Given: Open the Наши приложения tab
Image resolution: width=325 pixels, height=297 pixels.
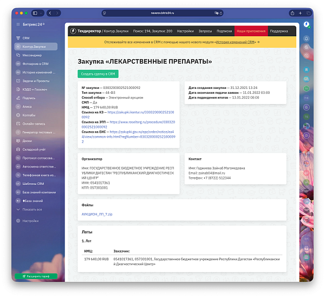Looking at the screenshot, I should pos(251,31).
